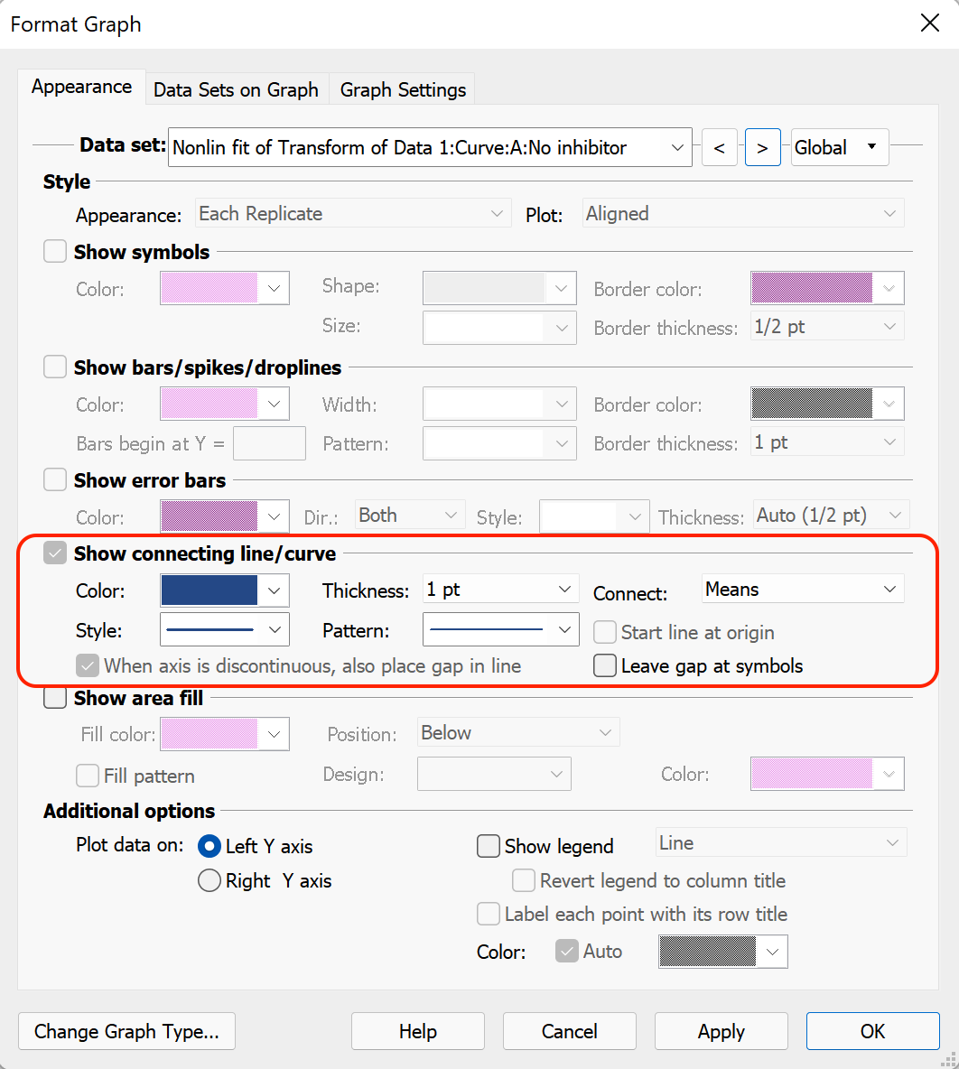Viewport: 959px width, 1069px height.
Task: Open the Graph Settings tab
Action: point(402,89)
